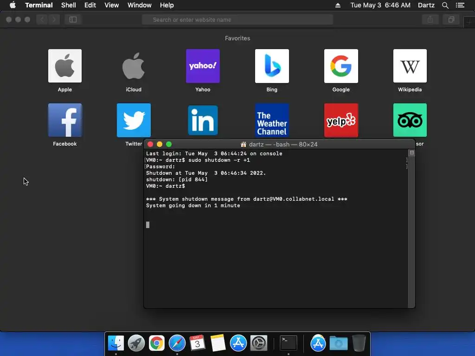The height and width of the screenshot is (356, 475).
Task: Open Spotlight search magnifier
Action: click(445, 5)
